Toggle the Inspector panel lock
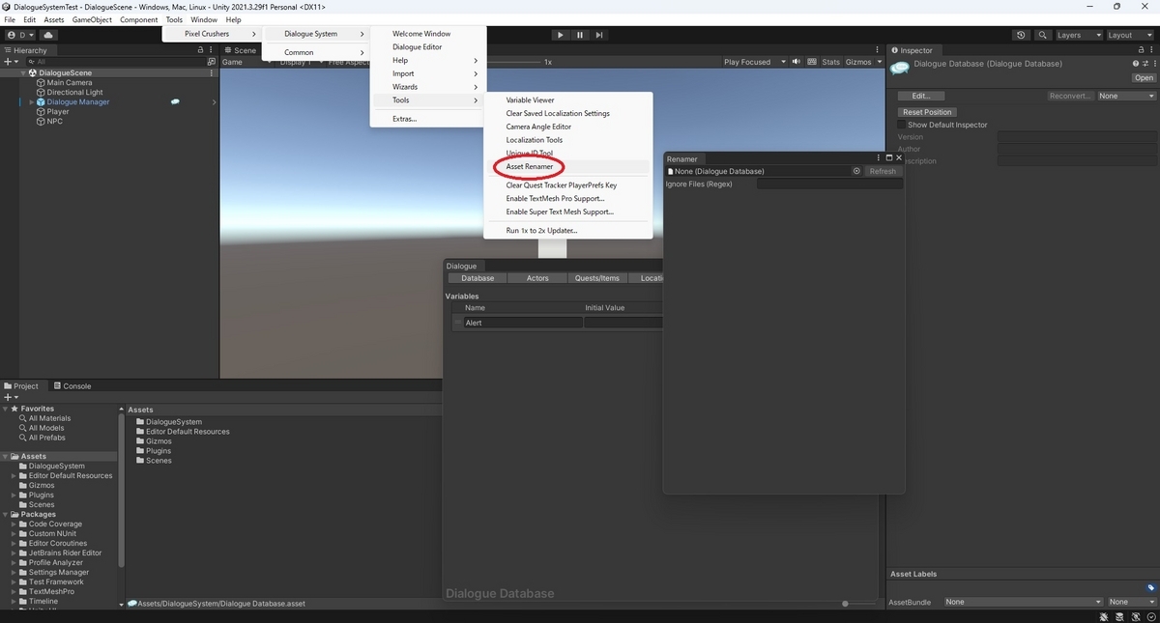The image size is (1160, 623). pyautogui.click(x=1141, y=50)
